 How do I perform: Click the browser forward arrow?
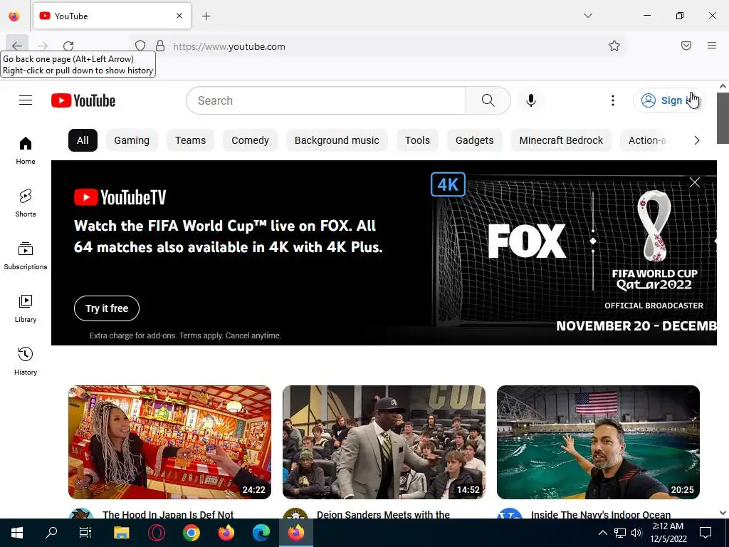(x=43, y=46)
